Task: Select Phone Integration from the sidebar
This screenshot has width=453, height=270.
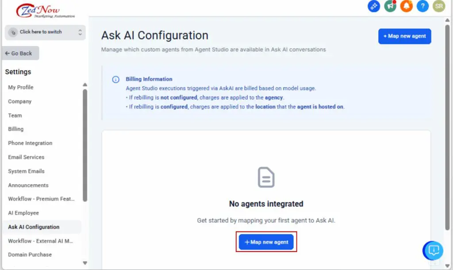Action: (x=30, y=143)
